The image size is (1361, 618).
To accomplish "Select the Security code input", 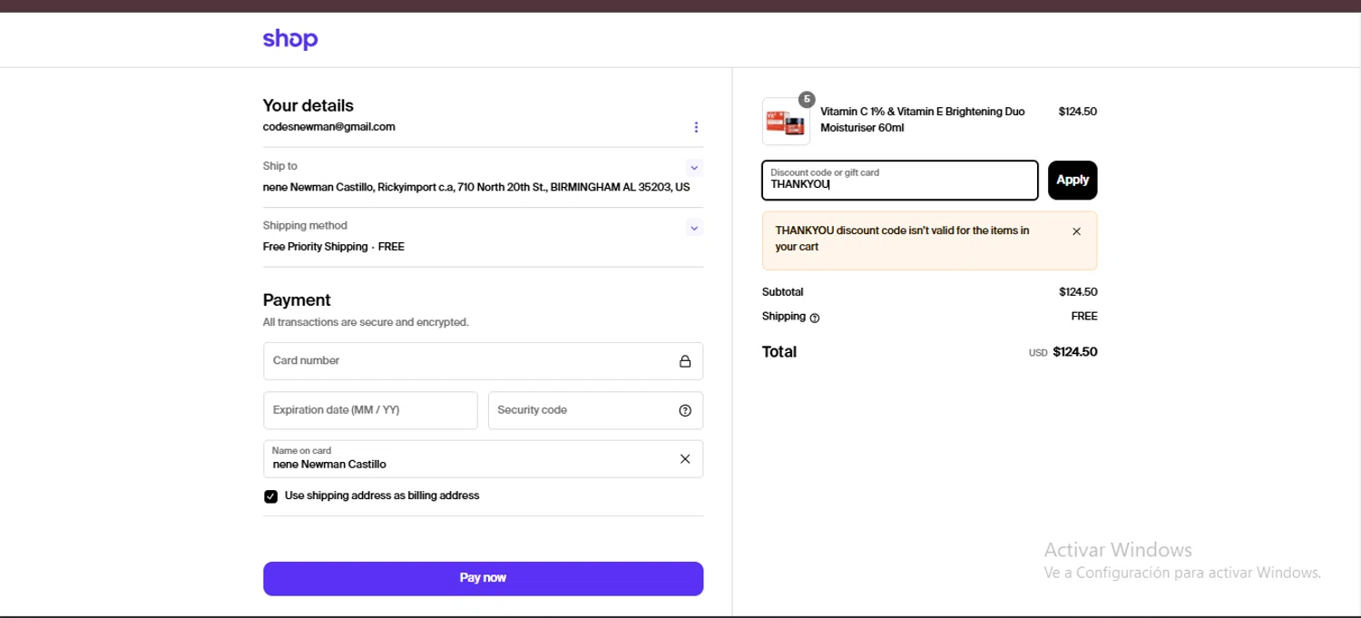I will point(581,410).
